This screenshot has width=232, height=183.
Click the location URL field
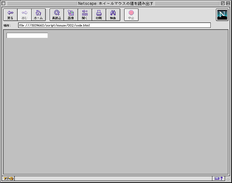click(x=114, y=25)
